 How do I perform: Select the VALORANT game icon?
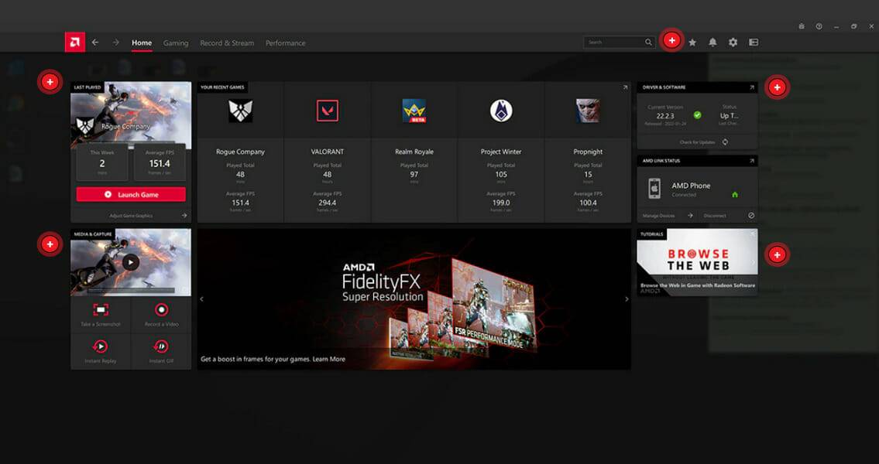328,111
